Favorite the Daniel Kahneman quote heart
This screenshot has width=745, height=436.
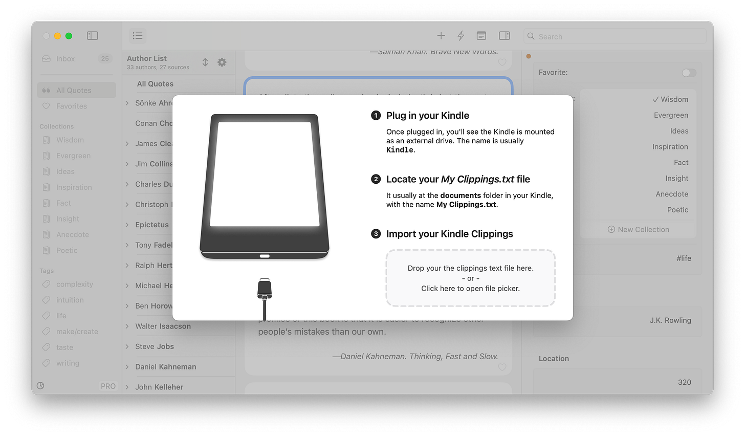[x=502, y=367]
